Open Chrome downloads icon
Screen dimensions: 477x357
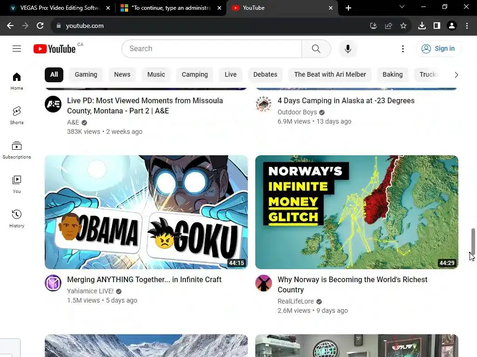[x=422, y=26]
